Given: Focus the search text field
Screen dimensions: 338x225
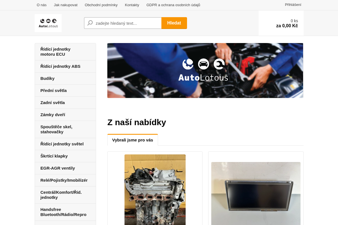Looking at the screenshot, I should (123, 23).
